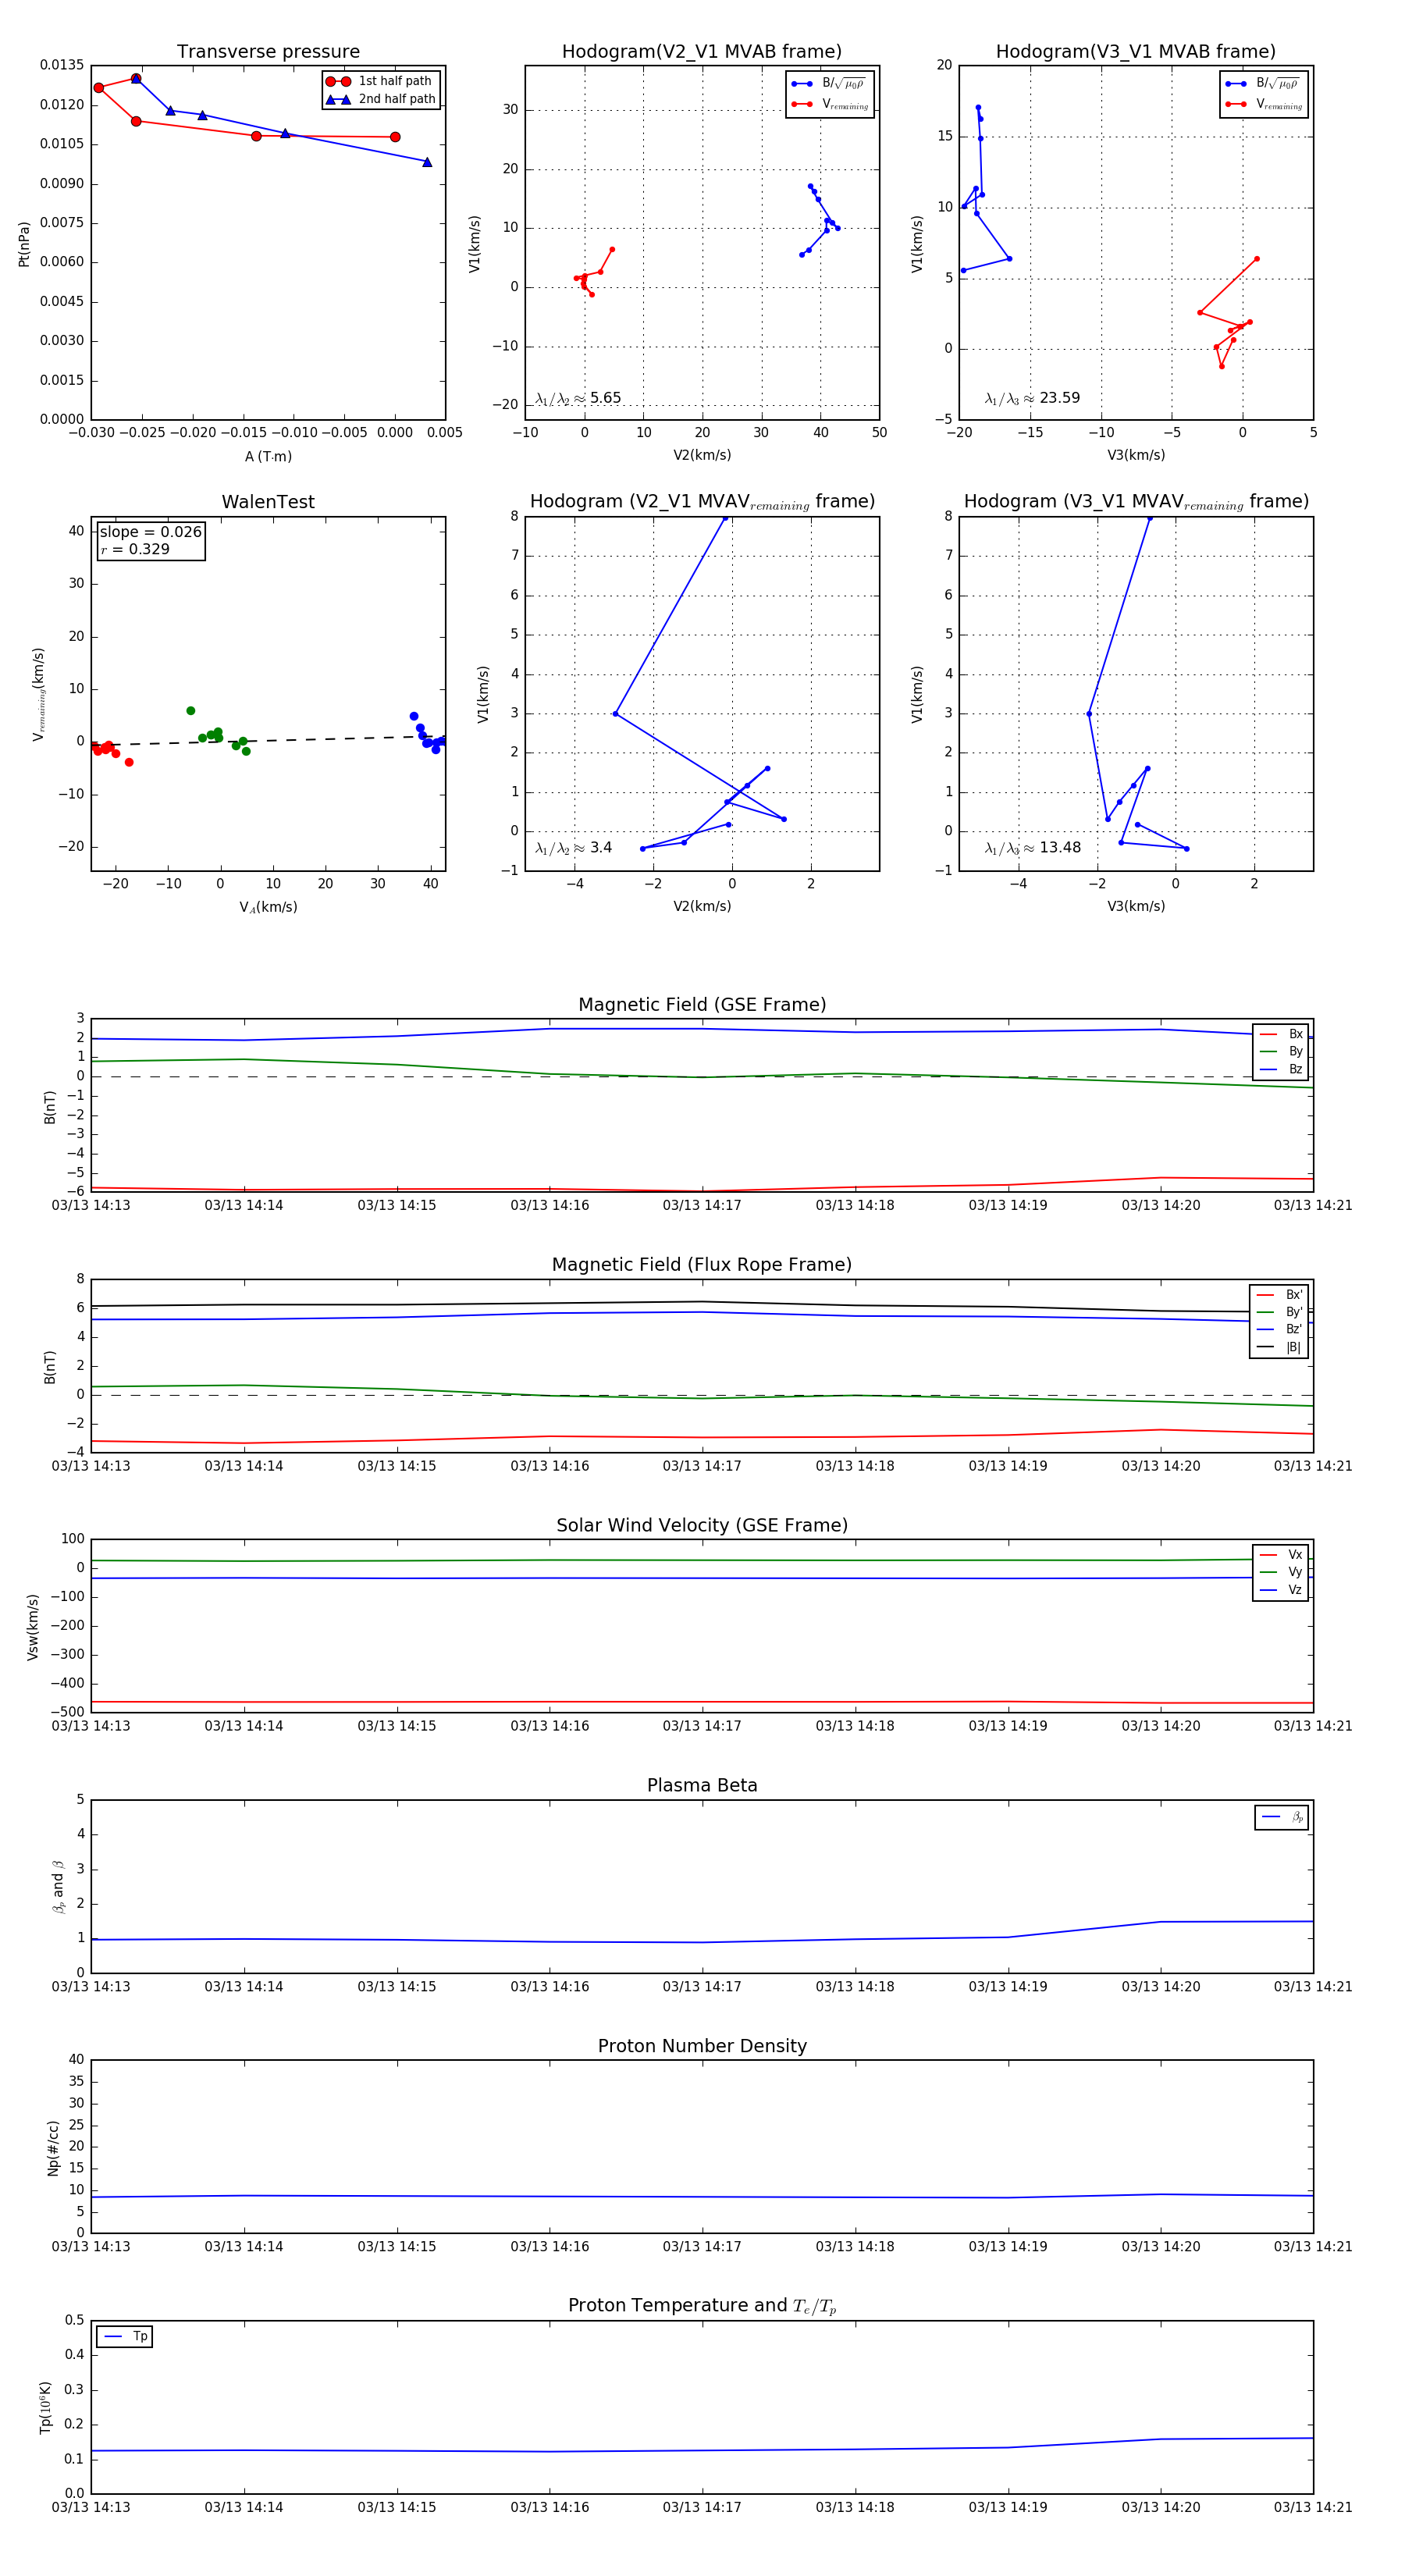Click the λ1/λ2 ≈ 3.4 annotation

[x=574, y=848]
